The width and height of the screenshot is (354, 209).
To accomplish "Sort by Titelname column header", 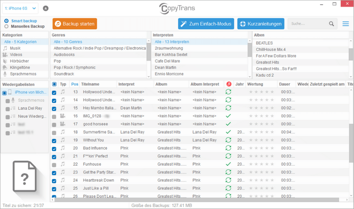I will tap(90, 84).
